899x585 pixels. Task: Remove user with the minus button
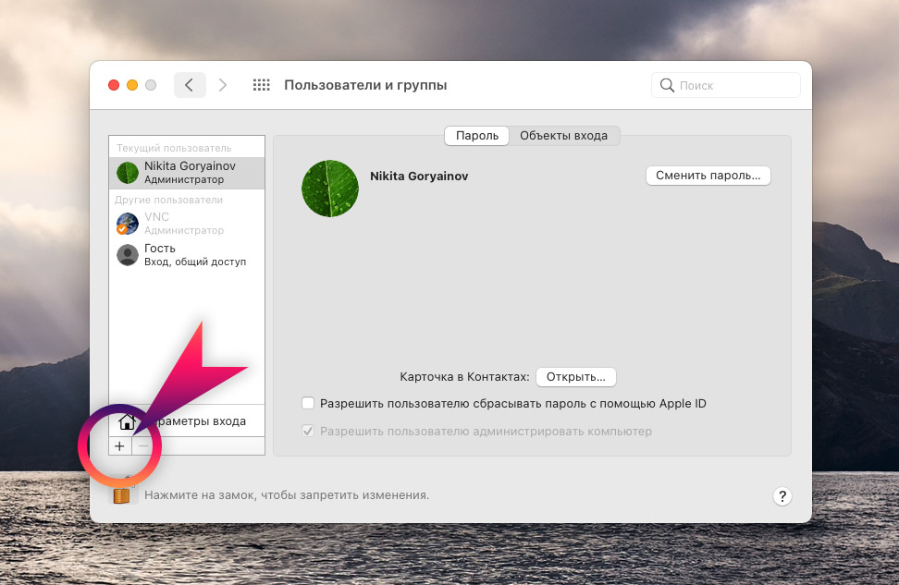[143, 446]
